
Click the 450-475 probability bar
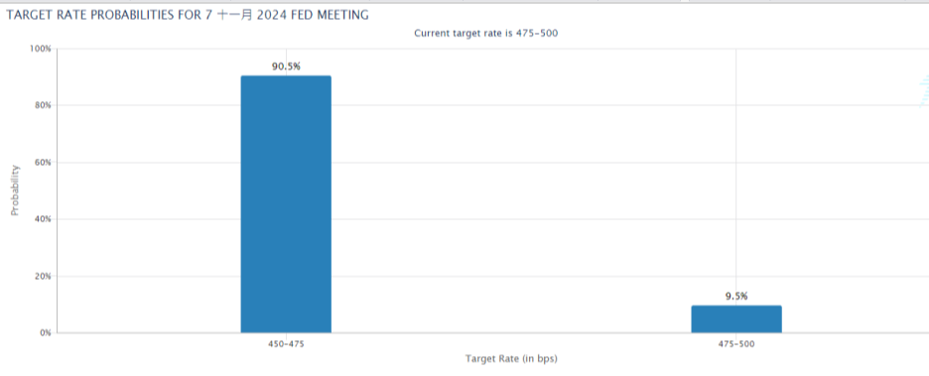point(286,204)
